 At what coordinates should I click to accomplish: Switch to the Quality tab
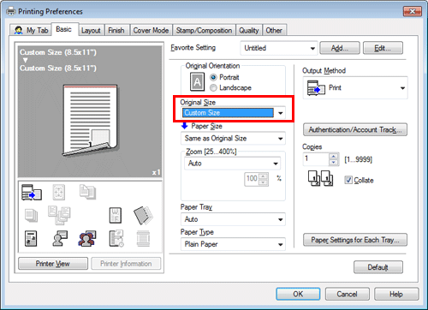(x=249, y=30)
